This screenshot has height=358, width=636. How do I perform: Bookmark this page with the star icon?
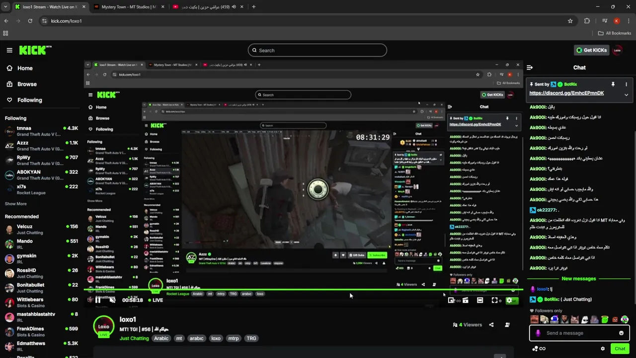click(x=570, y=21)
